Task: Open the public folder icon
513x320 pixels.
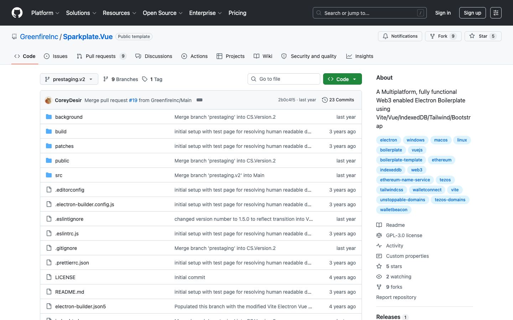Action: click(x=49, y=161)
